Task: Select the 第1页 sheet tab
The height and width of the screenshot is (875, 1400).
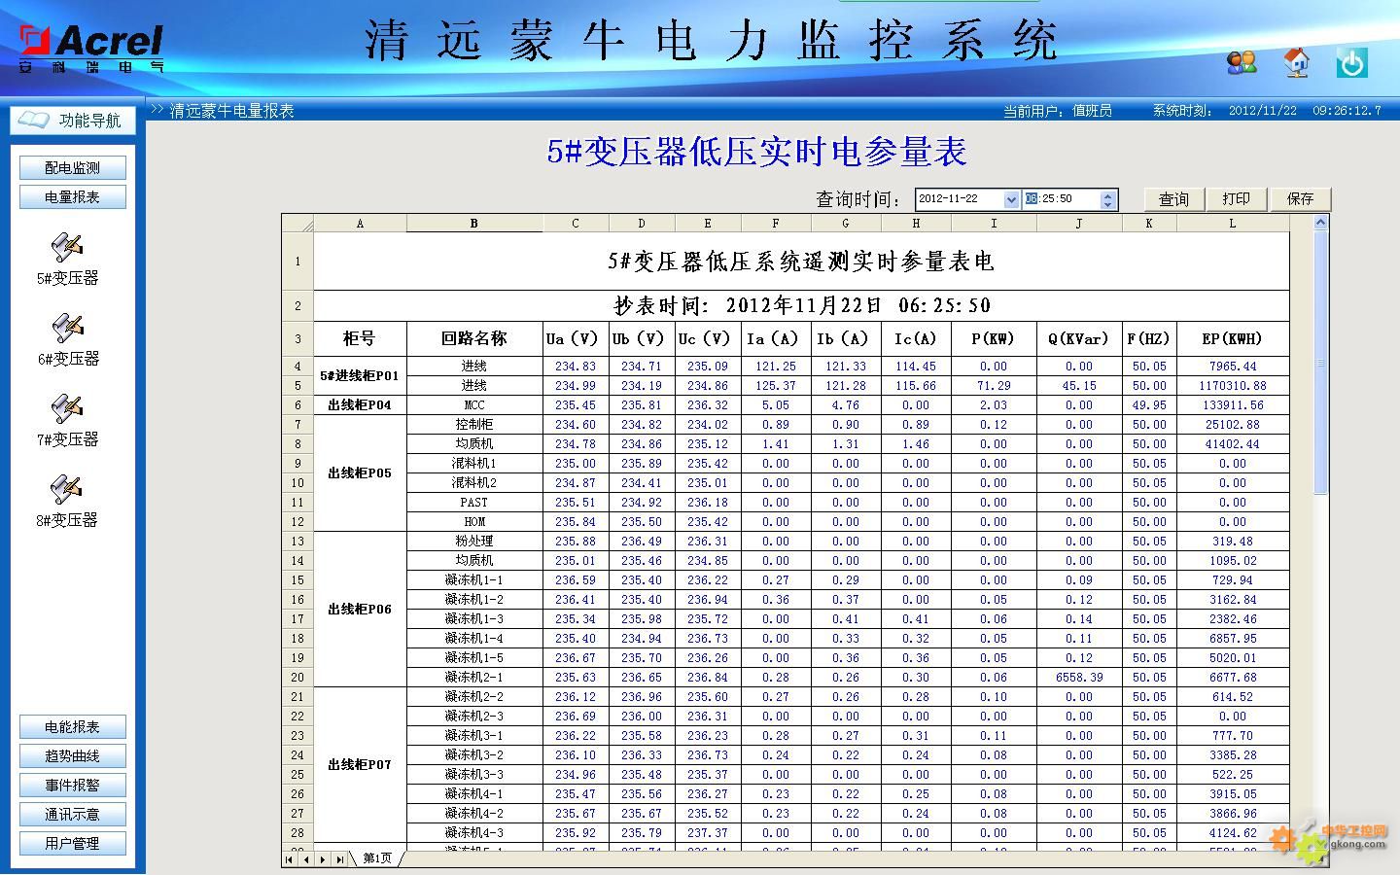Action: pos(377,859)
